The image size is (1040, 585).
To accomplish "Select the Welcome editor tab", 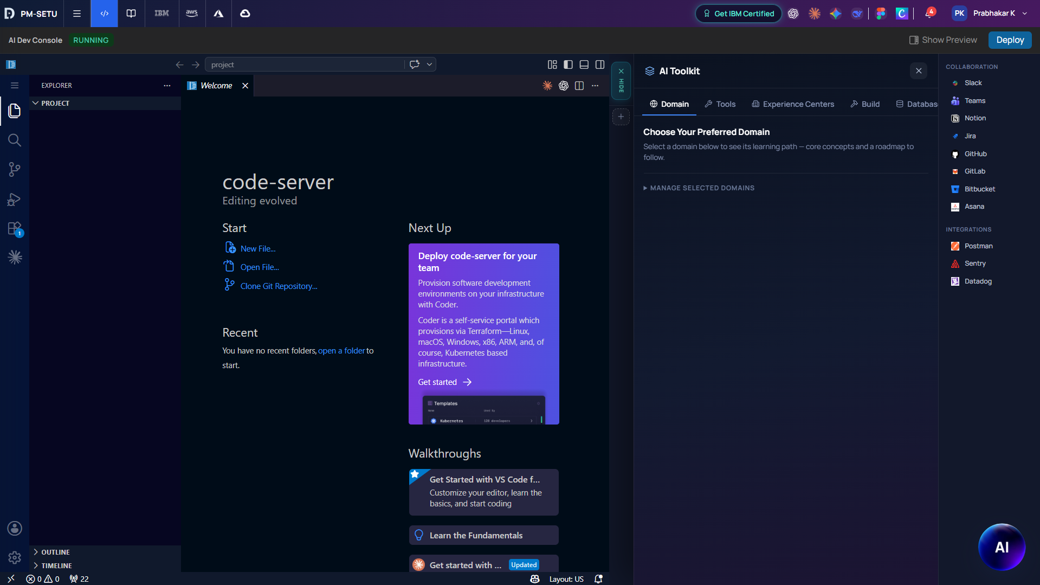I will point(217,86).
